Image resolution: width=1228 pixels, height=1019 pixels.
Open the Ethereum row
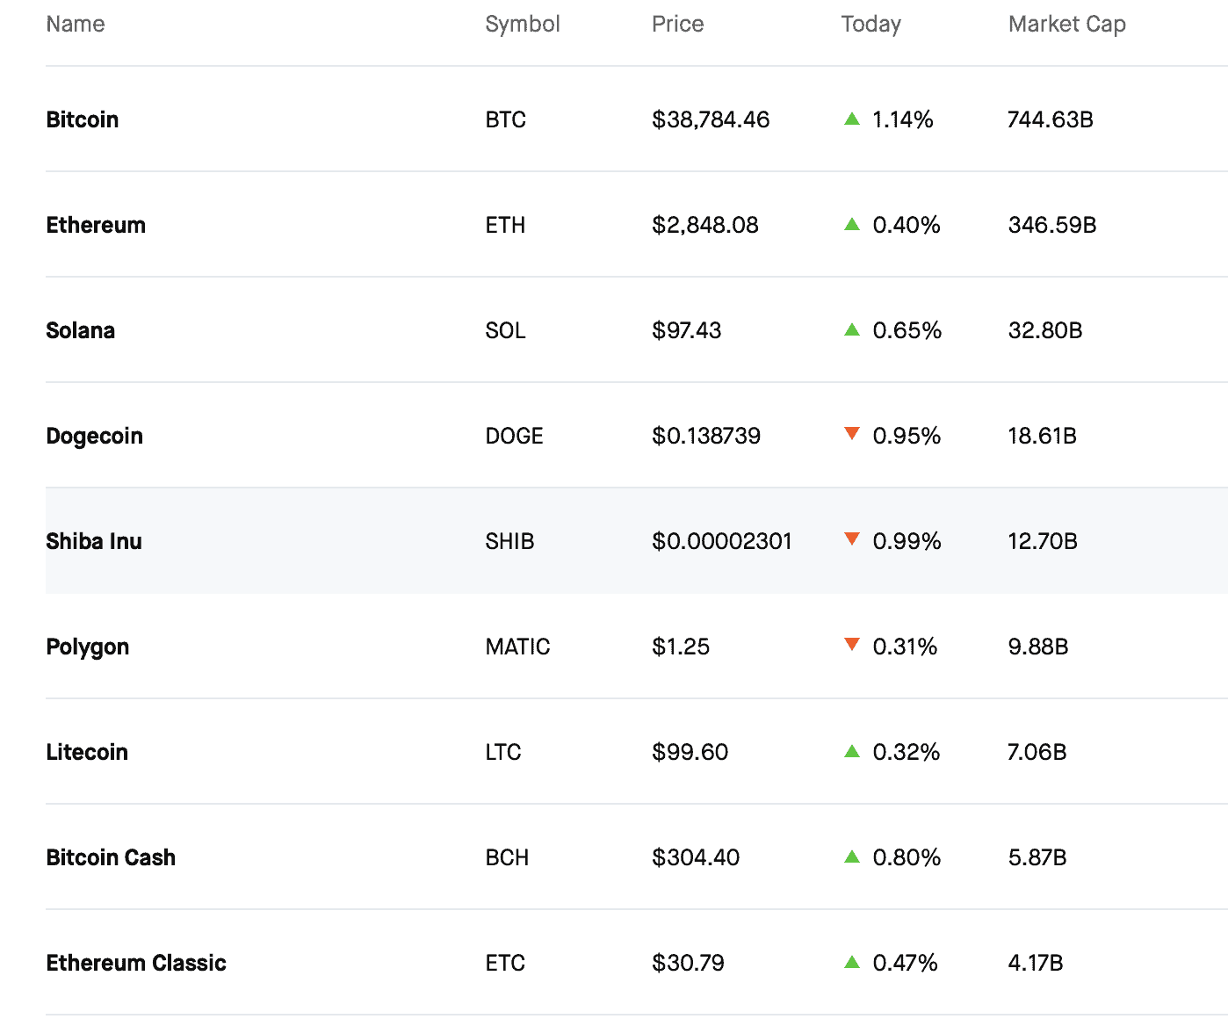[637, 225]
